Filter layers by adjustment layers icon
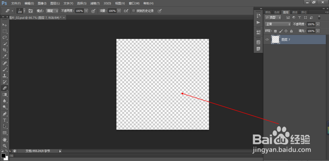Screen dimensions: 329x161 [294, 18]
